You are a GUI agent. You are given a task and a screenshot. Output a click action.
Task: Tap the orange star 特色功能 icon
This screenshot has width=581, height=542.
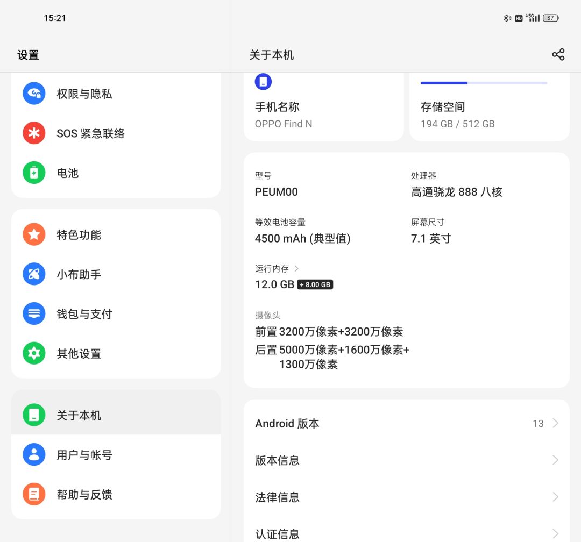[34, 234]
